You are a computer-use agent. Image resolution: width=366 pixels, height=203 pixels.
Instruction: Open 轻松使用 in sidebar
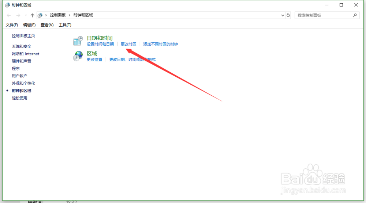coord(19,98)
